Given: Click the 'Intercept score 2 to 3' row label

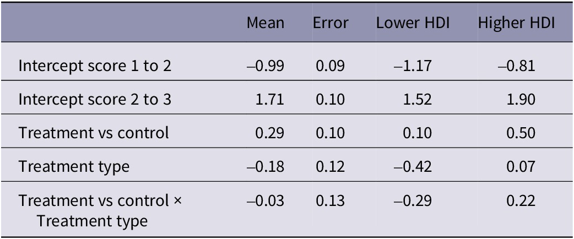Looking at the screenshot, I should coord(95,100).
